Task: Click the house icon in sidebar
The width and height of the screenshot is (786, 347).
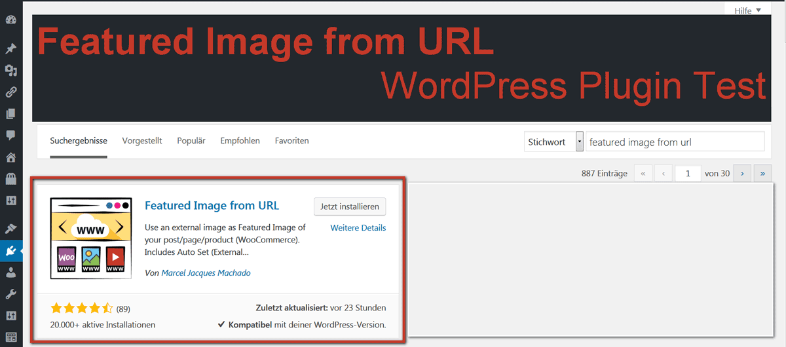Action: coord(10,157)
